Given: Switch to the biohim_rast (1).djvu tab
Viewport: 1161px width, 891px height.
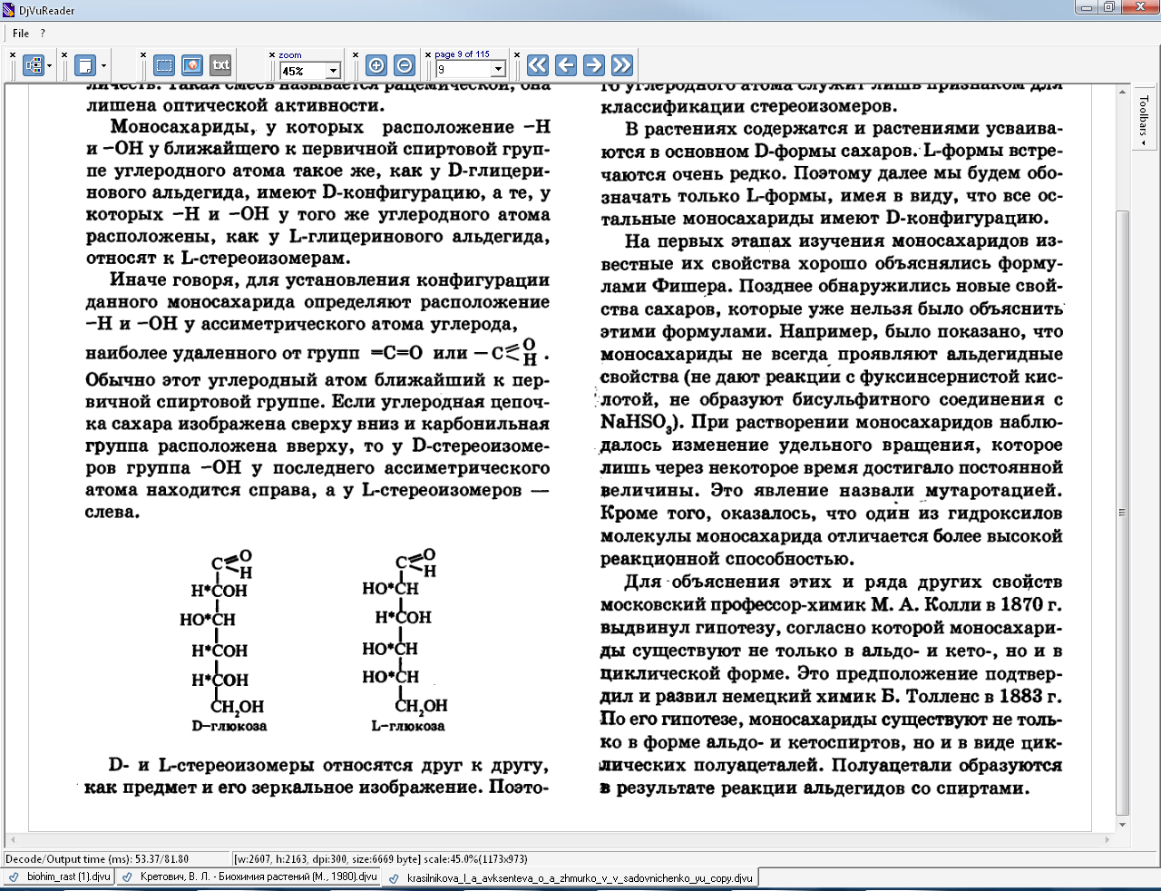Looking at the screenshot, I should coord(60,877).
